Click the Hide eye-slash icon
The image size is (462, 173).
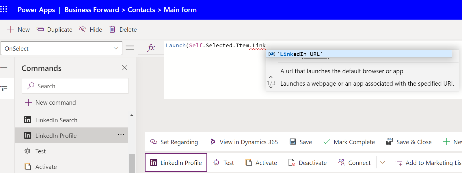click(83, 29)
